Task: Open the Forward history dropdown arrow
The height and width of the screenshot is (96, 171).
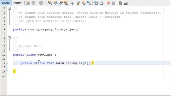Action: 45,3
